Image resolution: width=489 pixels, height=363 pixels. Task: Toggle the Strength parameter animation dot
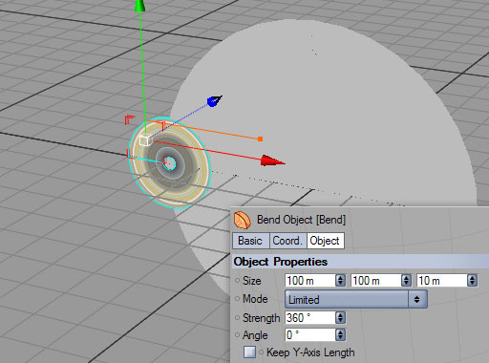pyautogui.click(x=237, y=317)
